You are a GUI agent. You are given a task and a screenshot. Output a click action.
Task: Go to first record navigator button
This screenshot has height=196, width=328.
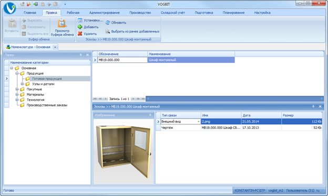click(95, 99)
